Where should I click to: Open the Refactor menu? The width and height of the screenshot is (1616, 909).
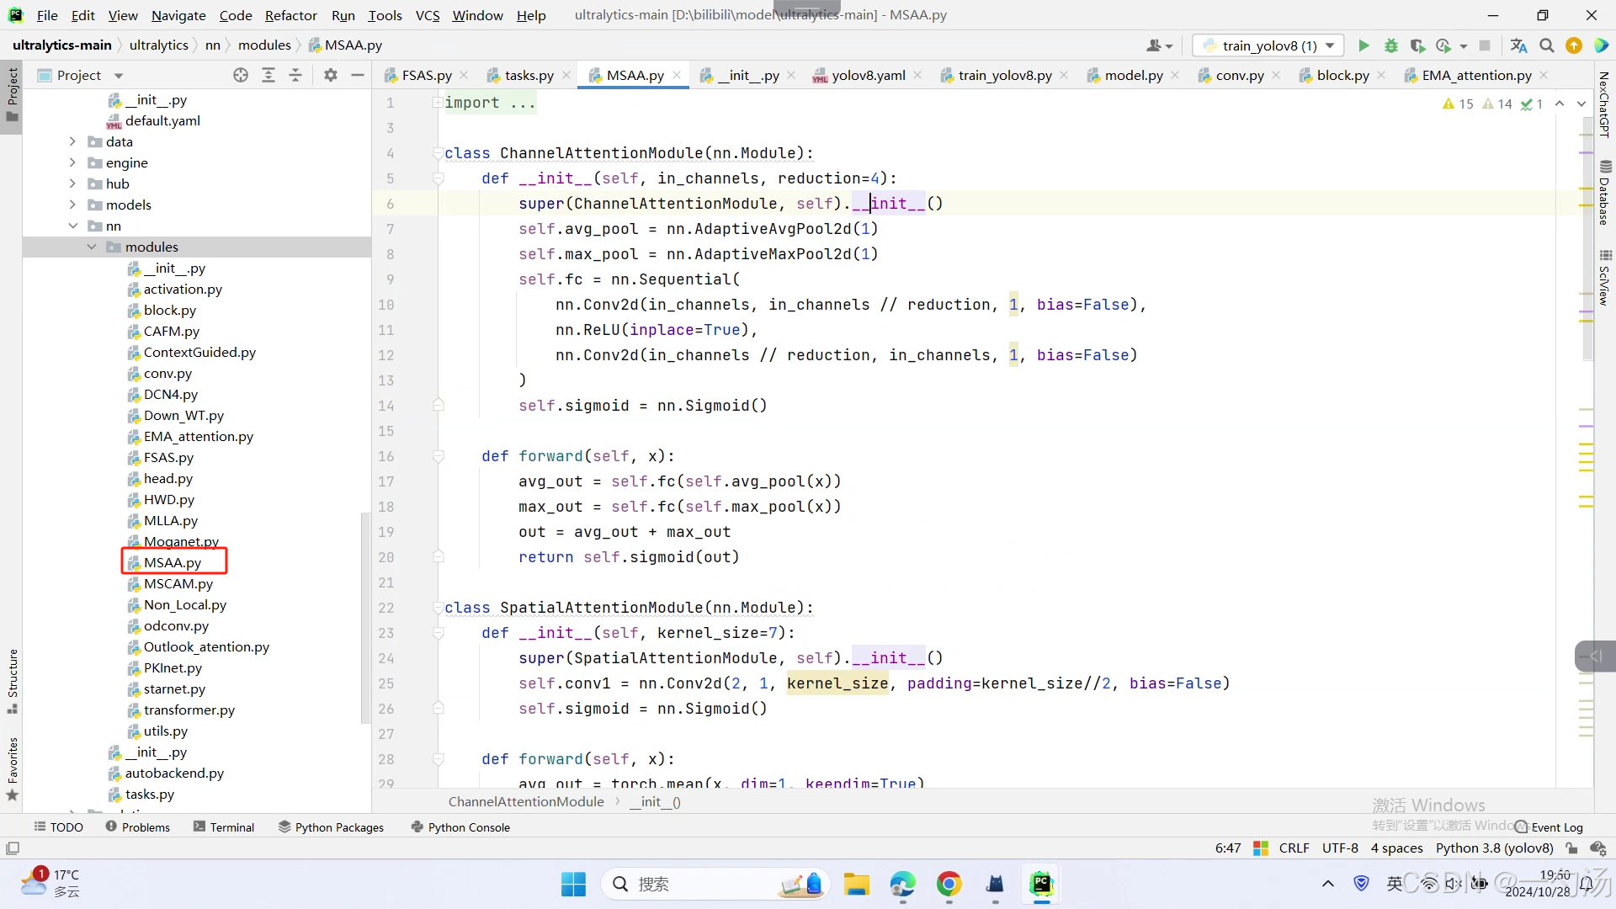click(290, 15)
